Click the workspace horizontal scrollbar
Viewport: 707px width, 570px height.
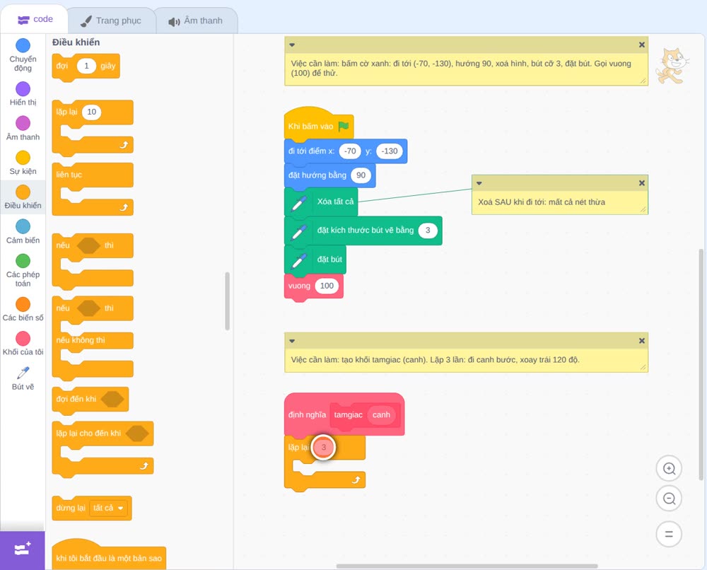pos(467,566)
